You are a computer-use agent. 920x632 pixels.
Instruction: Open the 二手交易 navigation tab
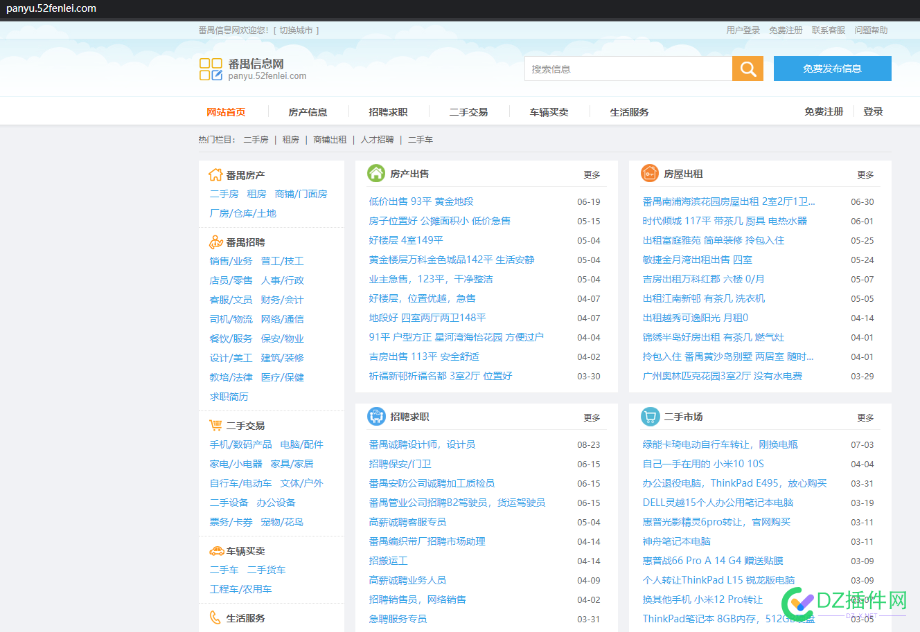coord(468,111)
